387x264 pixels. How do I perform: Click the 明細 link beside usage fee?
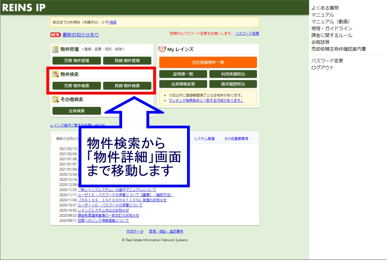tap(113, 22)
